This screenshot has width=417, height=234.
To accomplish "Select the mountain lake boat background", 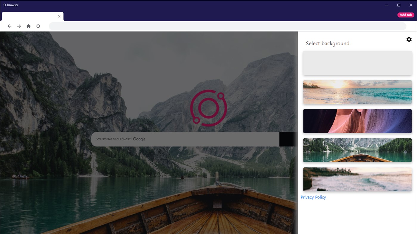I will click(x=357, y=150).
